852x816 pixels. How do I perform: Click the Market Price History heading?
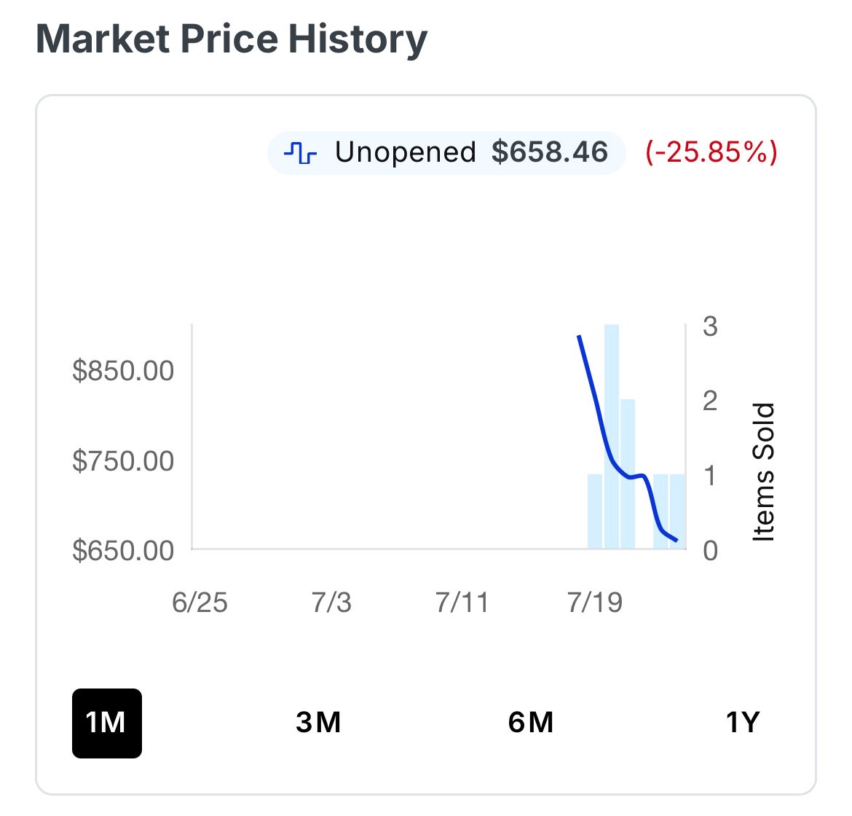click(x=232, y=39)
